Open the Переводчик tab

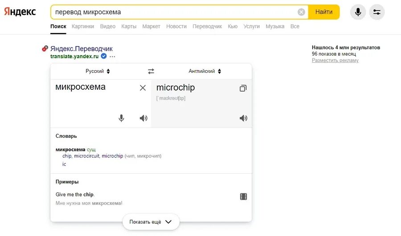(207, 26)
